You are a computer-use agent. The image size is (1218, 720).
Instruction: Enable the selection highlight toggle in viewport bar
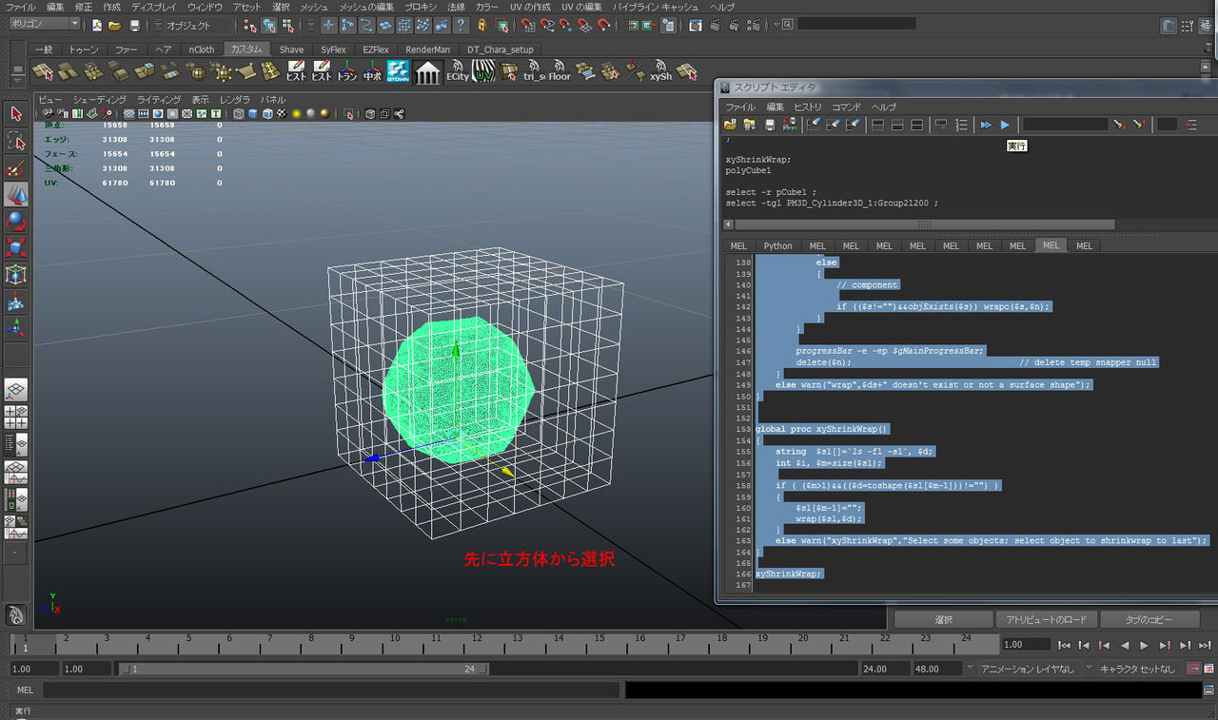click(348, 111)
